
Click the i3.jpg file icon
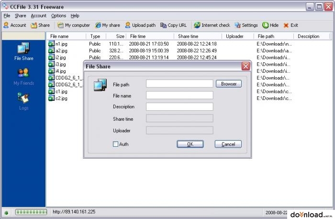51,64
